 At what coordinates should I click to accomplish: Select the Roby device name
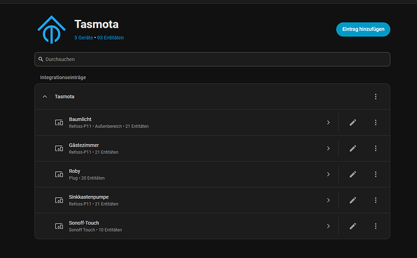(74, 171)
